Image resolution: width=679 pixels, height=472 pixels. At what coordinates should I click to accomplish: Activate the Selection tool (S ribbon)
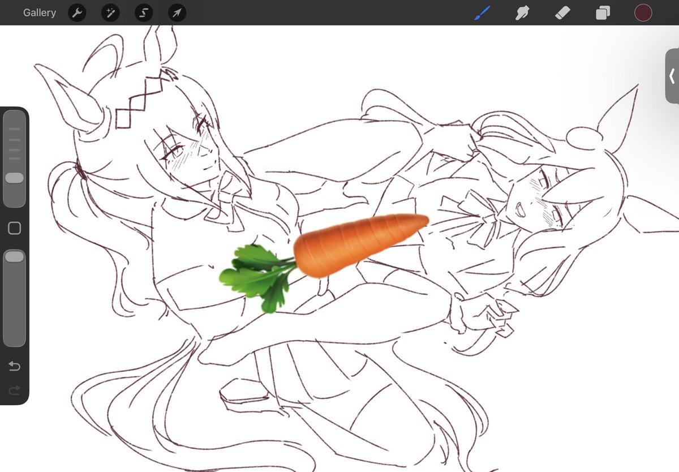[x=144, y=12]
